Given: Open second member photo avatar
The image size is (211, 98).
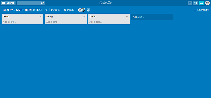Looking at the screenshot, I should tap(84, 10).
